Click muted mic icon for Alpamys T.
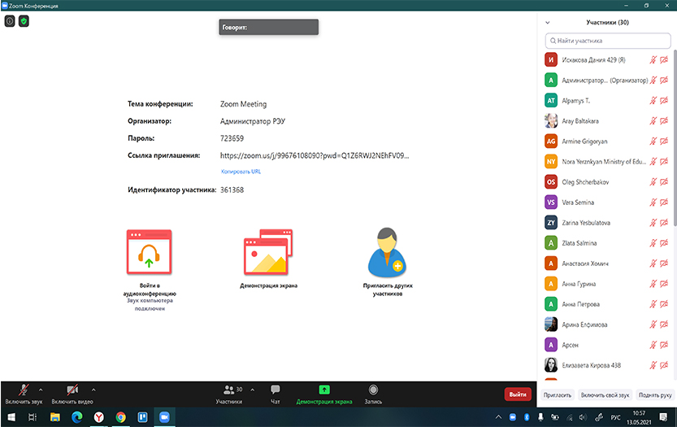The width and height of the screenshot is (677, 427). 653,100
